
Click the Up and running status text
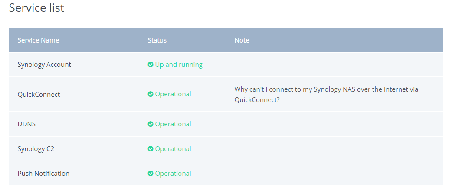pyautogui.click(x=179, y=65)
